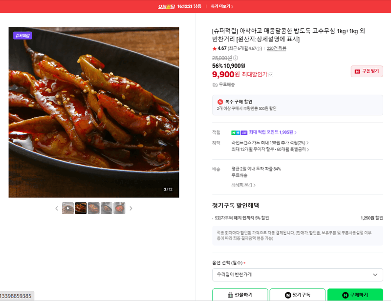Click the main pepper dish product image
391x301 pixels.
pos(94,112)
